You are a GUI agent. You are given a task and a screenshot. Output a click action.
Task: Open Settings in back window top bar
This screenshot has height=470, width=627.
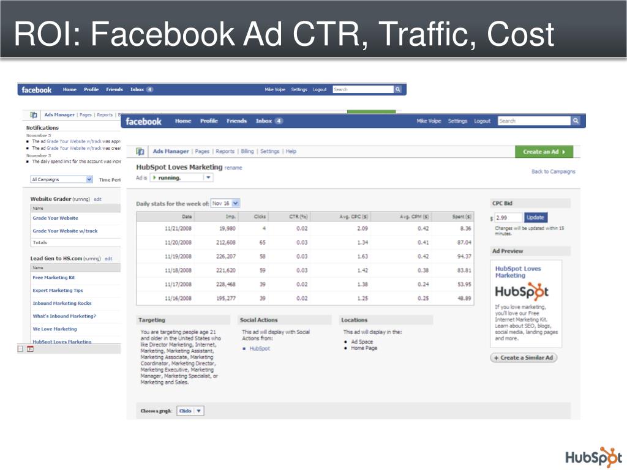[x=299, y=89]
